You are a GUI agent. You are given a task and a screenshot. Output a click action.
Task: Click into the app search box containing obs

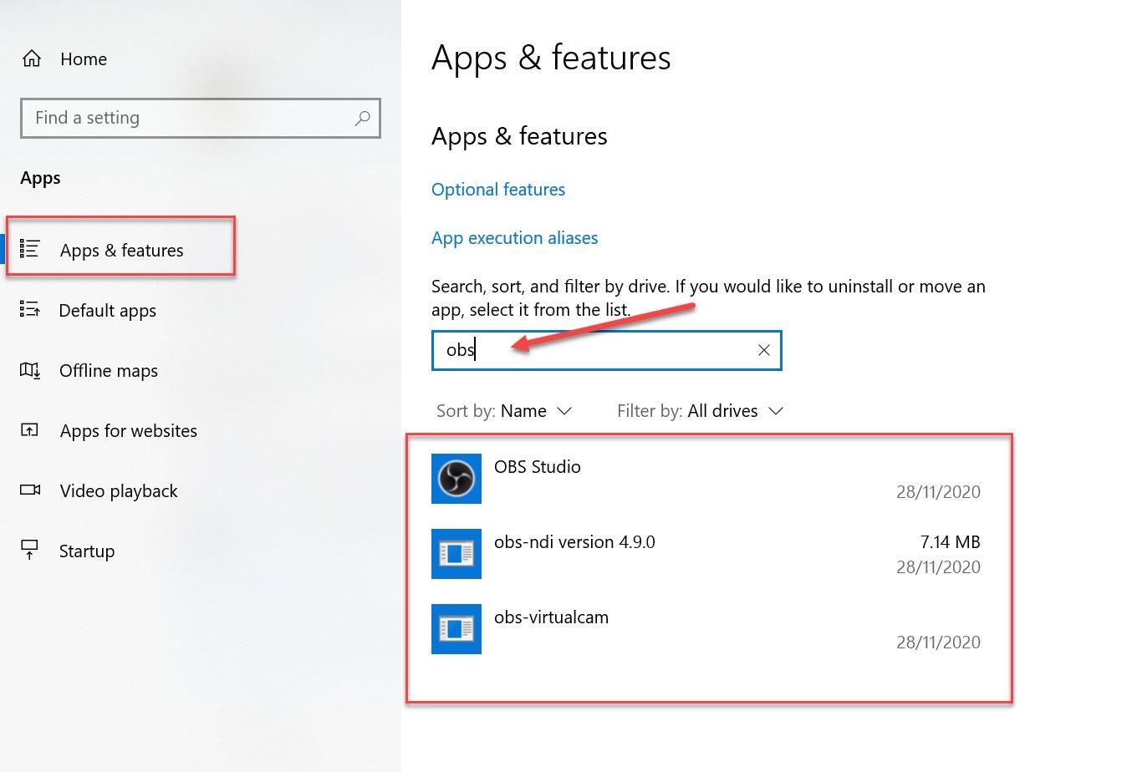[x=607, y=350]
